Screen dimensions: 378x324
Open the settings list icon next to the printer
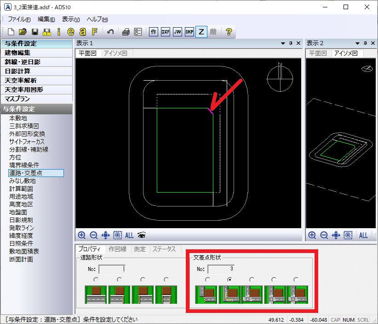click(x=138, y=32)
